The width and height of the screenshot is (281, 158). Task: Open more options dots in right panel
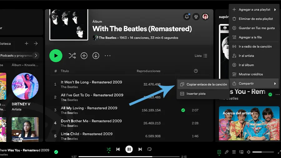pos(278,94)
